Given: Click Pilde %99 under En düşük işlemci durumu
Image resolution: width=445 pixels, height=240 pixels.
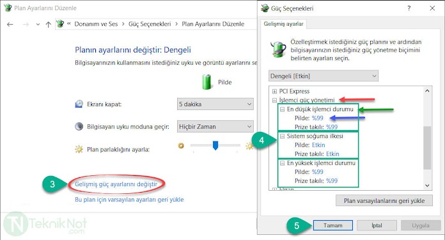Looking at the screenshot, I should pos(309,118).
